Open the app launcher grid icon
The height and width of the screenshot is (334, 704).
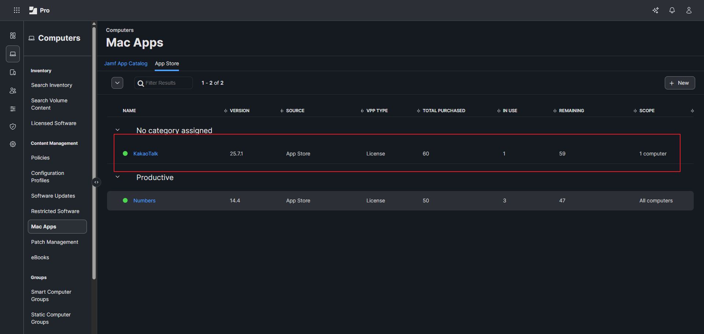(x=17, y=10)
